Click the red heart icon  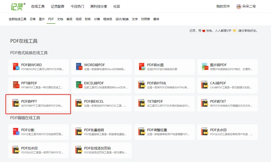coord(204,31)
